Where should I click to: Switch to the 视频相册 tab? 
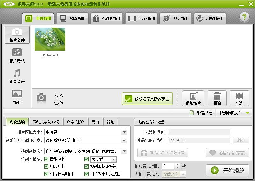(142, 18)
